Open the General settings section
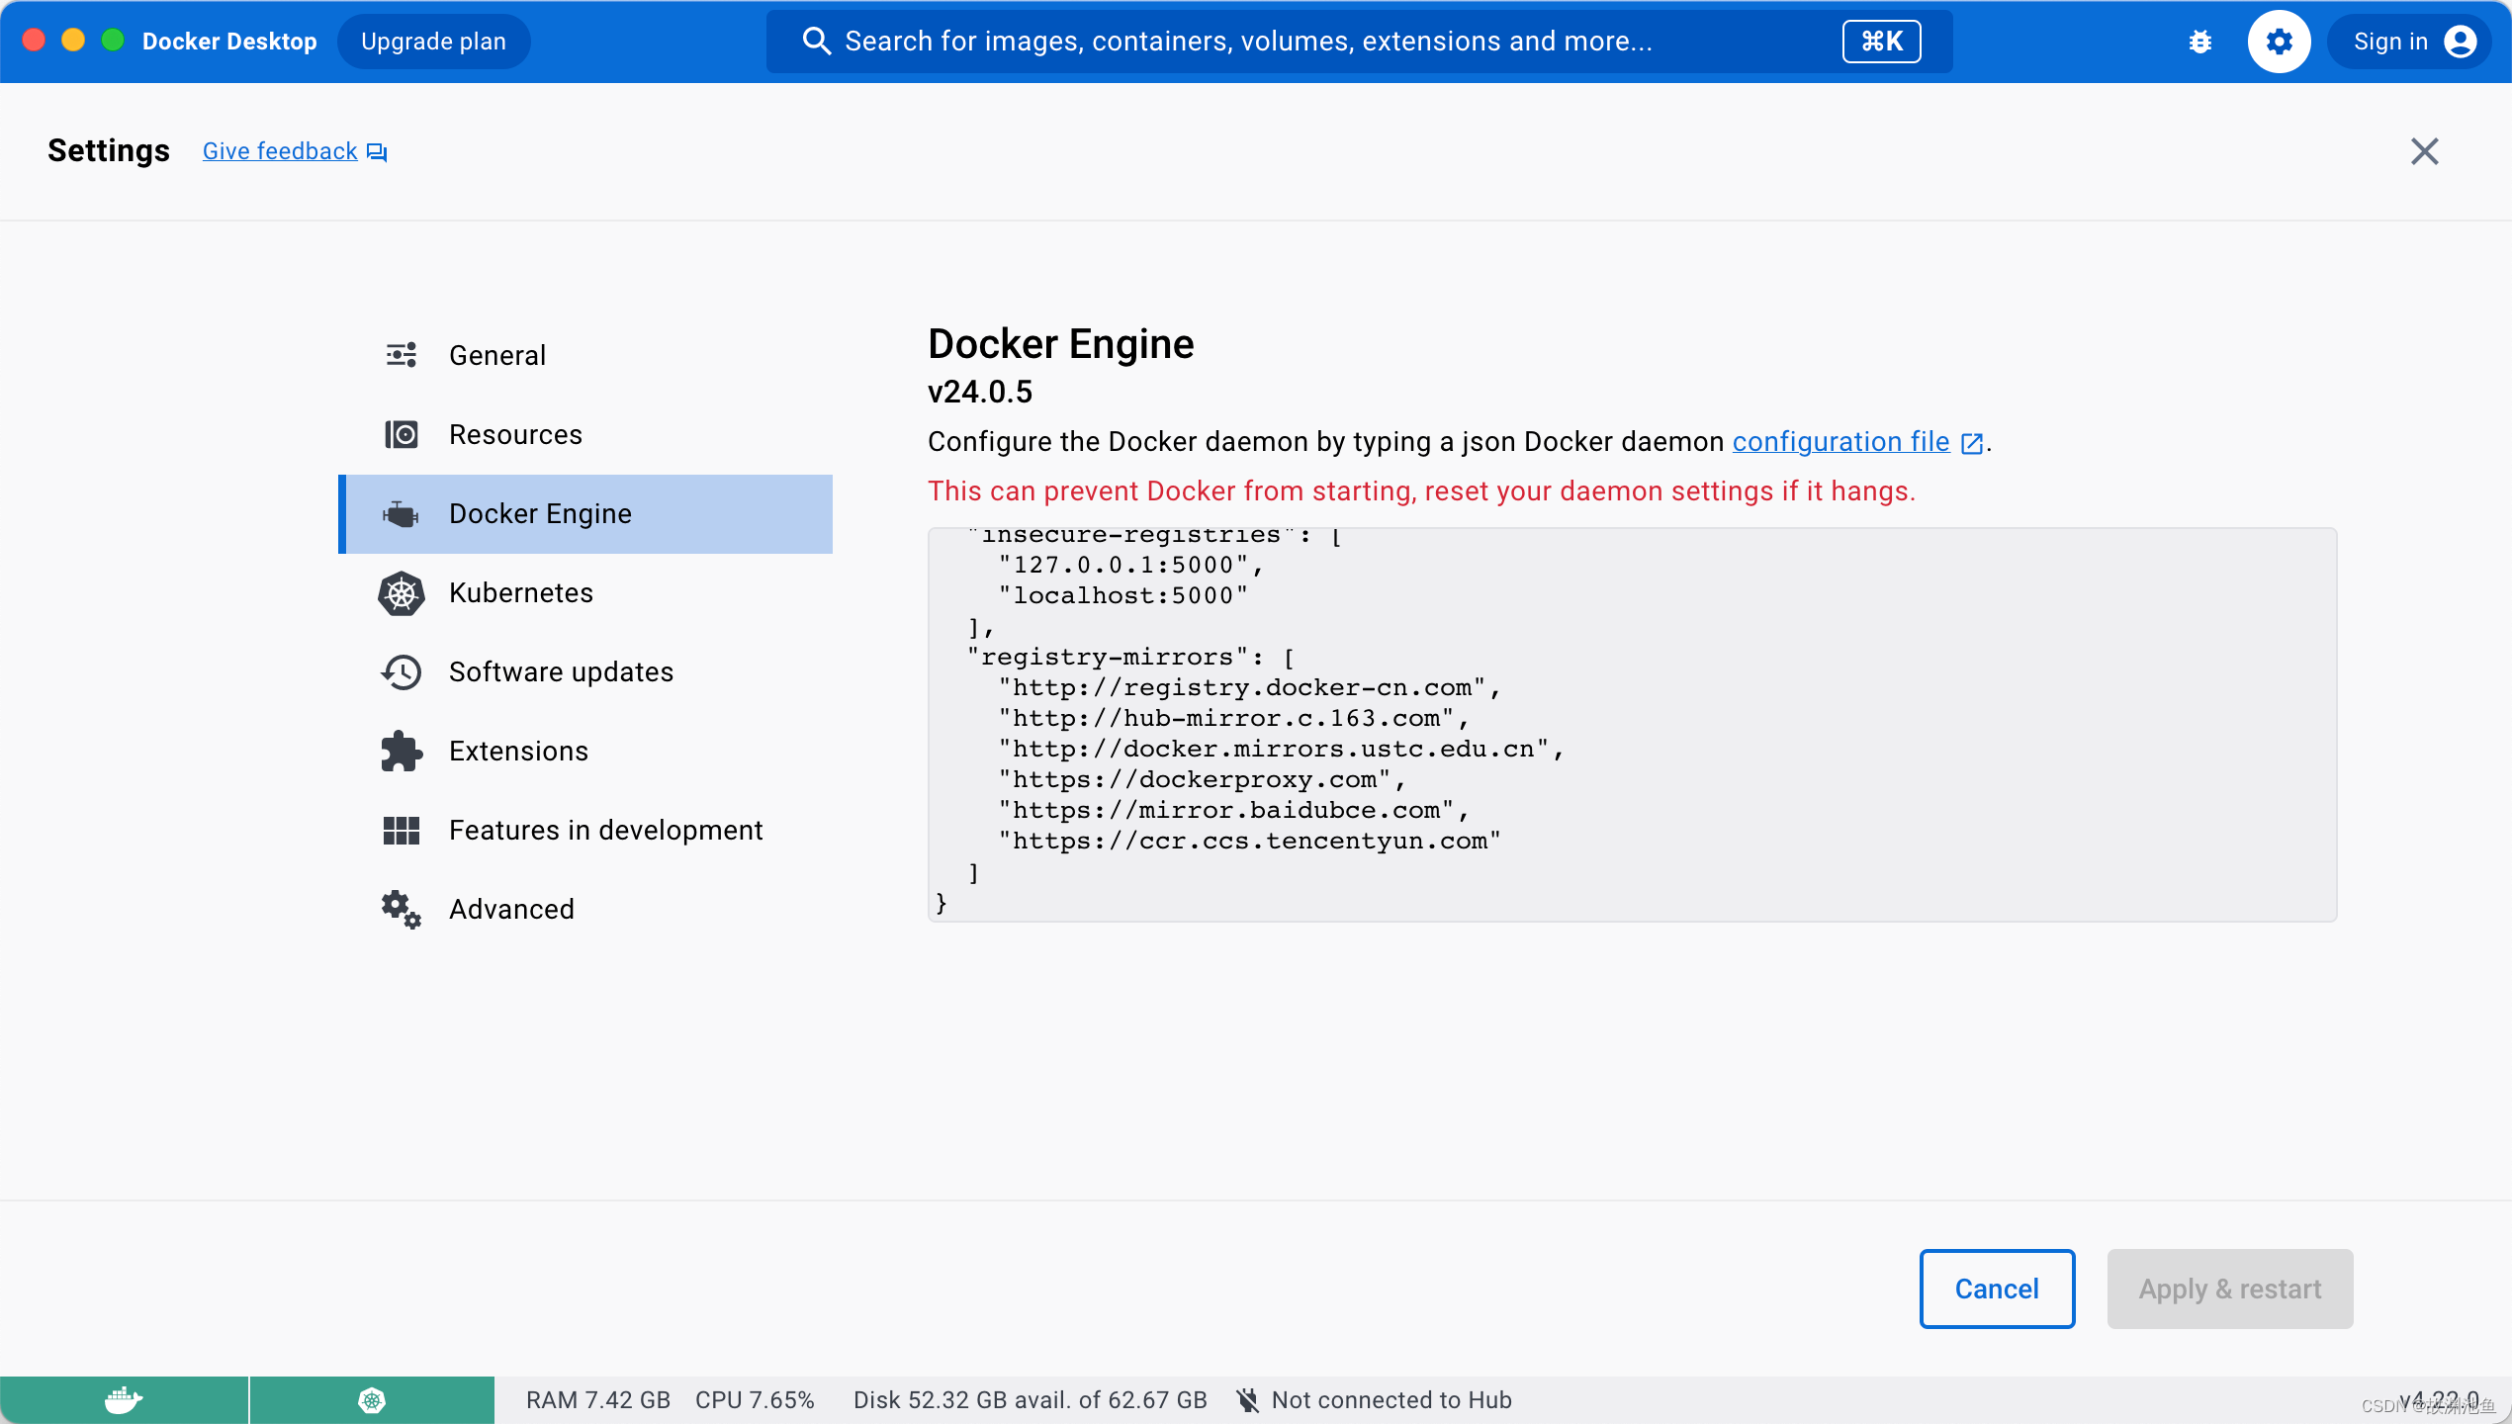 (x=496, y=356)
